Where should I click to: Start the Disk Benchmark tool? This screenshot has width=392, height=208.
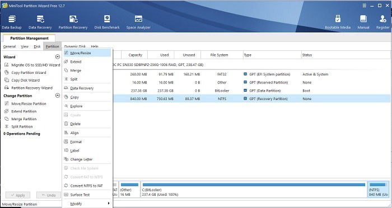pos(107,22)
